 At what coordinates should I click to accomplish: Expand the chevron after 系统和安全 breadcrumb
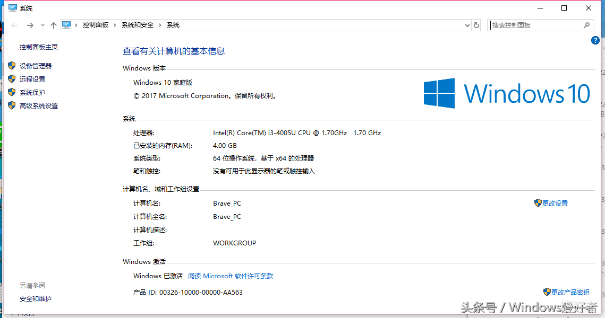pyautogui.click(x=160, y=25)
